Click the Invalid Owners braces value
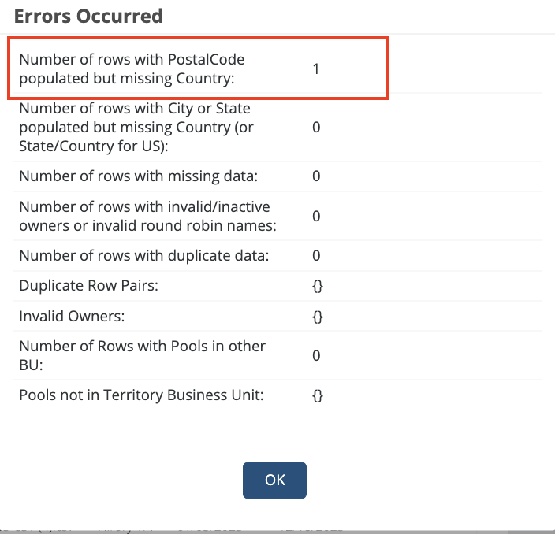 click(317, 317)
